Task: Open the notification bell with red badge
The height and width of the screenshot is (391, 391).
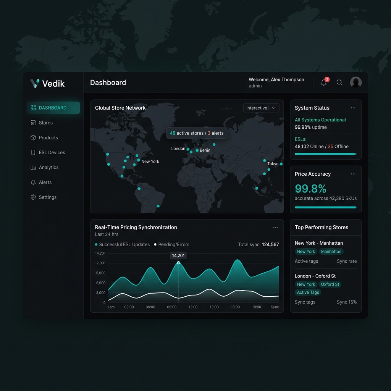Action: point(323,82)
